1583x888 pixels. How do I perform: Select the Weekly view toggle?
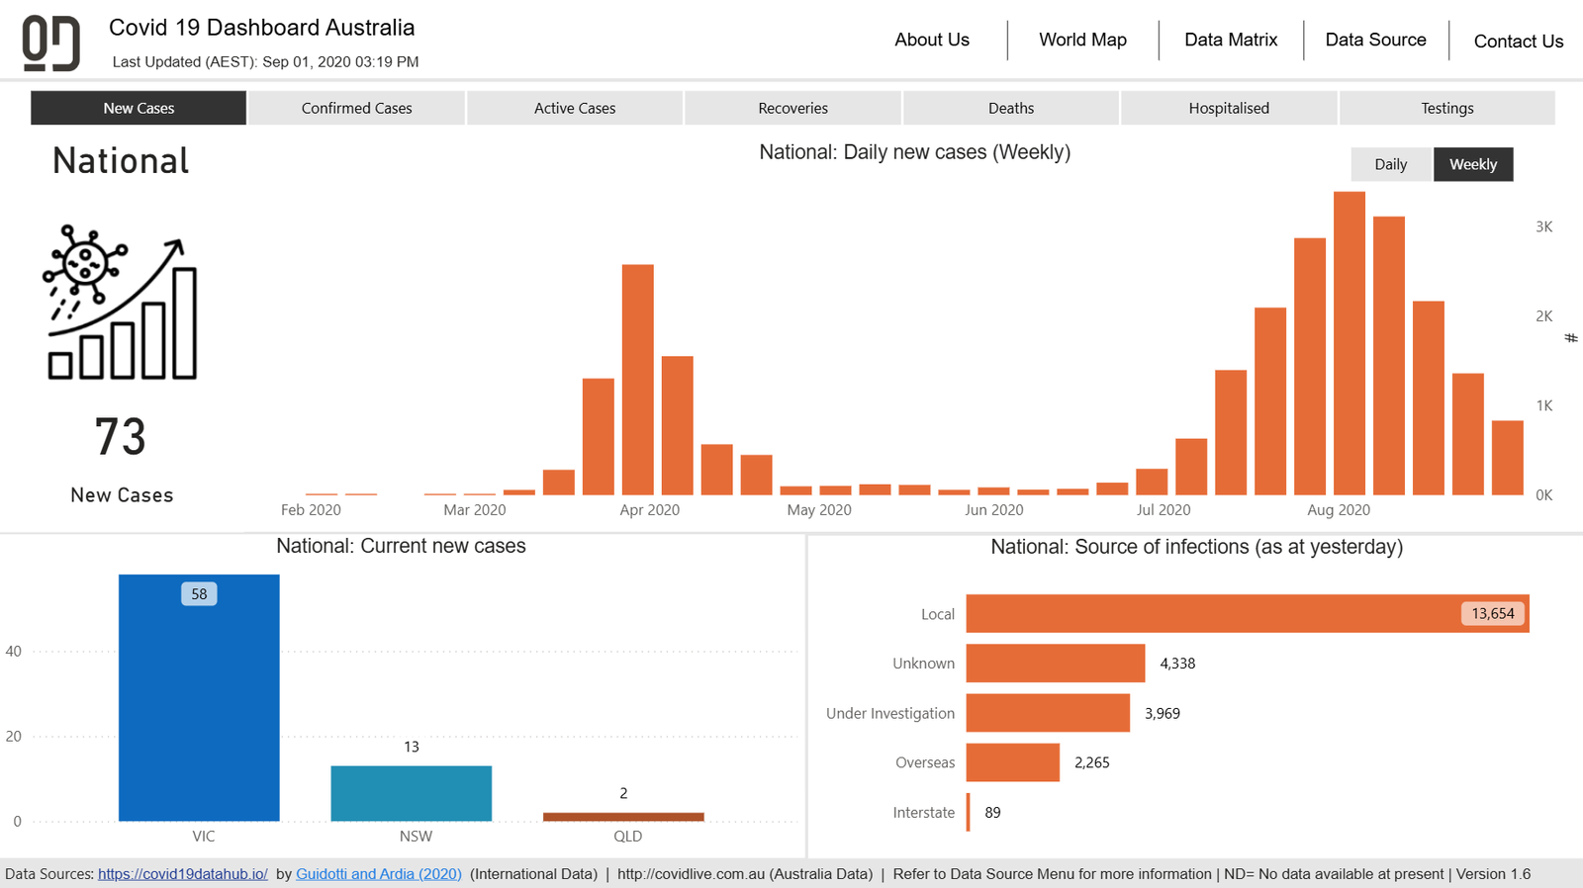(1472, 164)
